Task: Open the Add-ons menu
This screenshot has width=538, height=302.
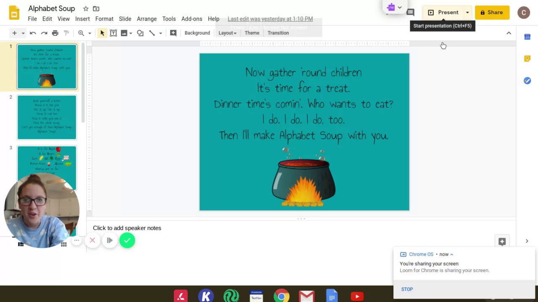Action: point(192,19)
